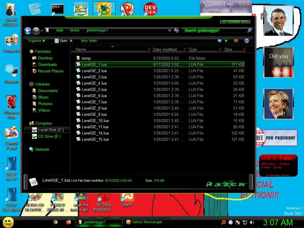Click the BEEP BEEP desktop icon

(12, 169)
